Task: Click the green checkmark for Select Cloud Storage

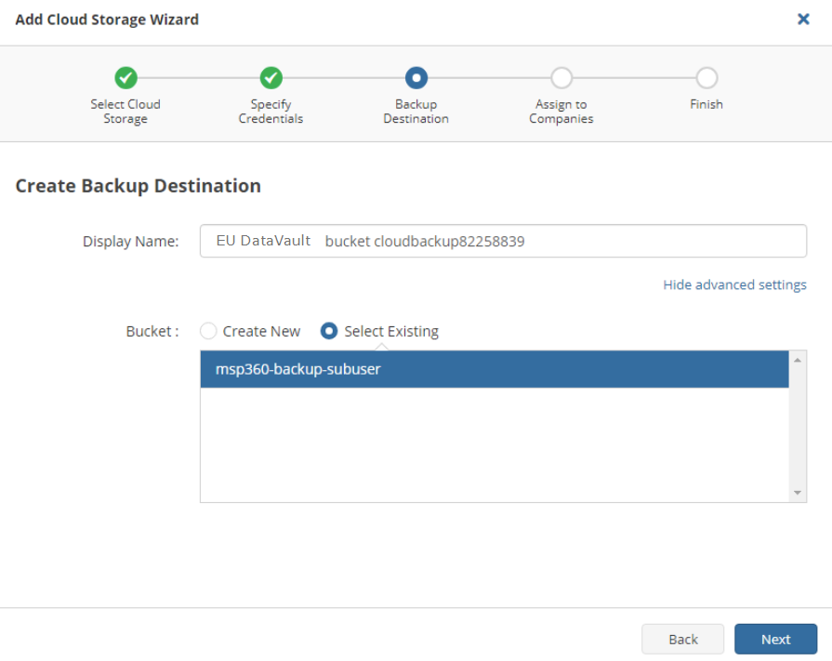Action: 125,78
